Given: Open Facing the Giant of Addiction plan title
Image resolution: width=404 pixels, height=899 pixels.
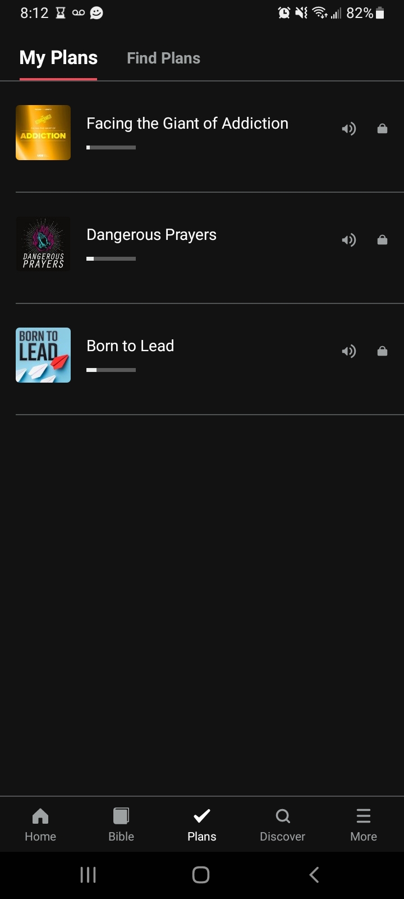Looking at the screenshot, I should point(187,124).
